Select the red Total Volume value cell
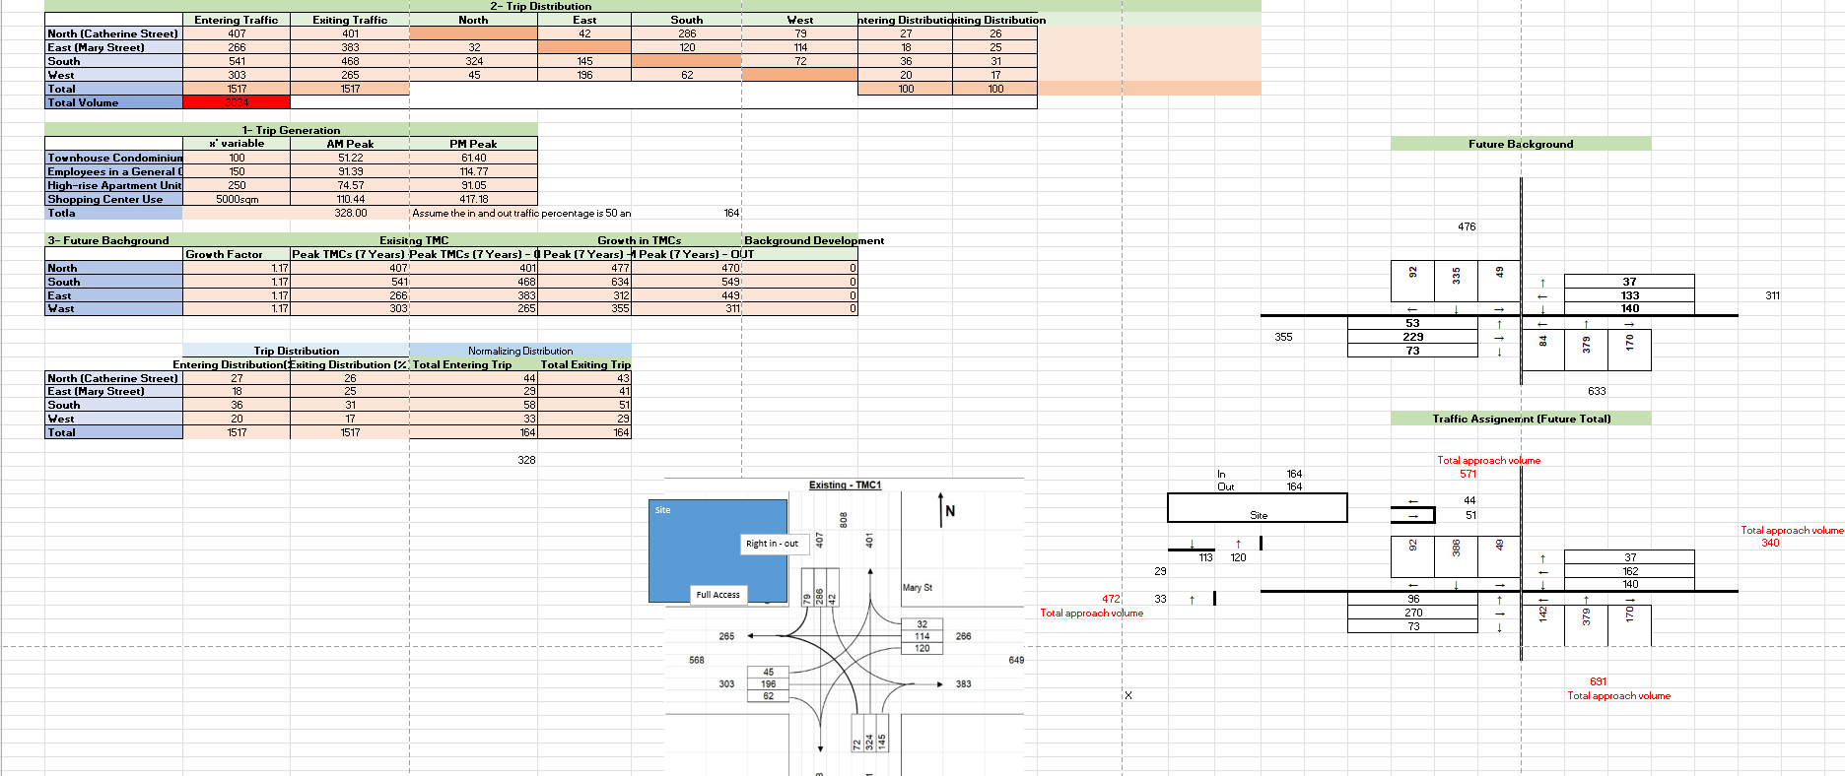Viewport: 1845px width, 776px height. [x=237, y=102]
